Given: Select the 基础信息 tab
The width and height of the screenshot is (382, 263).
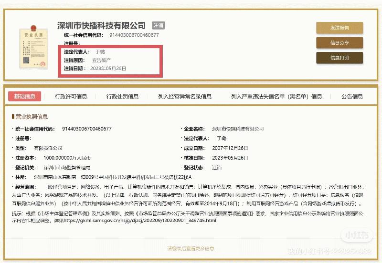Looking at the screenshot, I should [x=24, y=96].
